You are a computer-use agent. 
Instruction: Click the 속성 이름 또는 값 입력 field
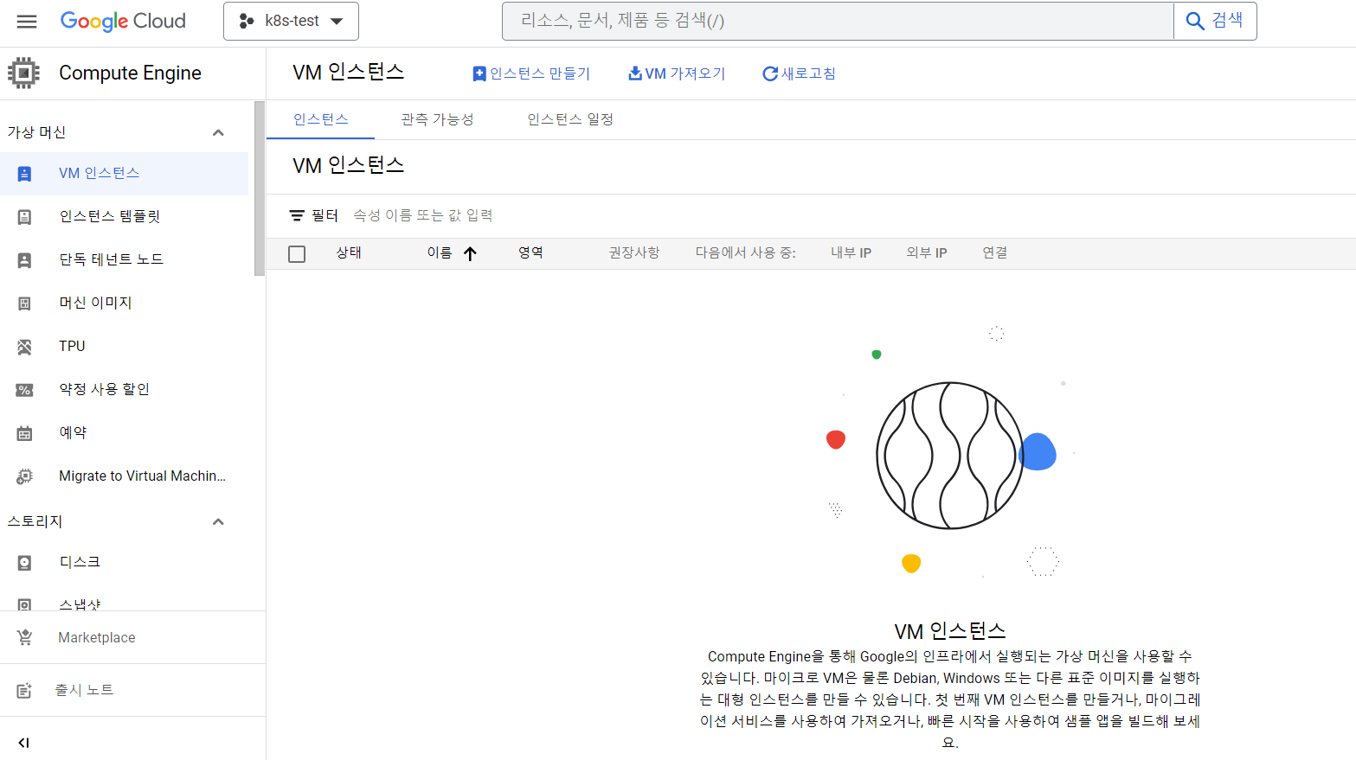coord(422,215)
